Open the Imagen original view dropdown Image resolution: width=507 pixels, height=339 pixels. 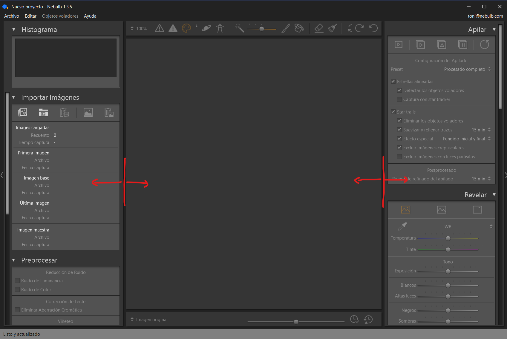click(149, 319)
